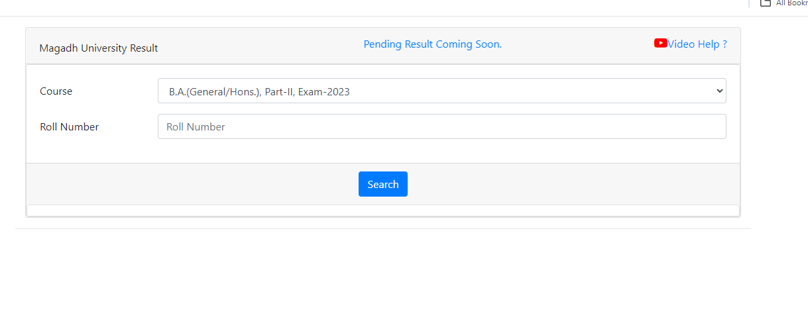The image size is (808, 333).
Task: Click the Magadh University Result heading
Action: coord(99,48)
